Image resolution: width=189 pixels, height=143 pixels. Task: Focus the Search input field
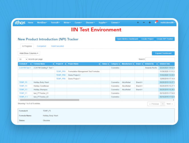point(160,59)
